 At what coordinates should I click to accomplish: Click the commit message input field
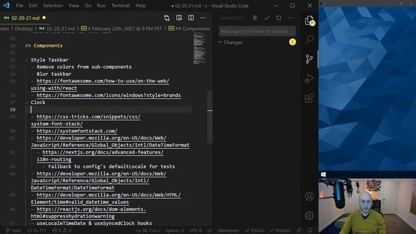pos(257,31)
